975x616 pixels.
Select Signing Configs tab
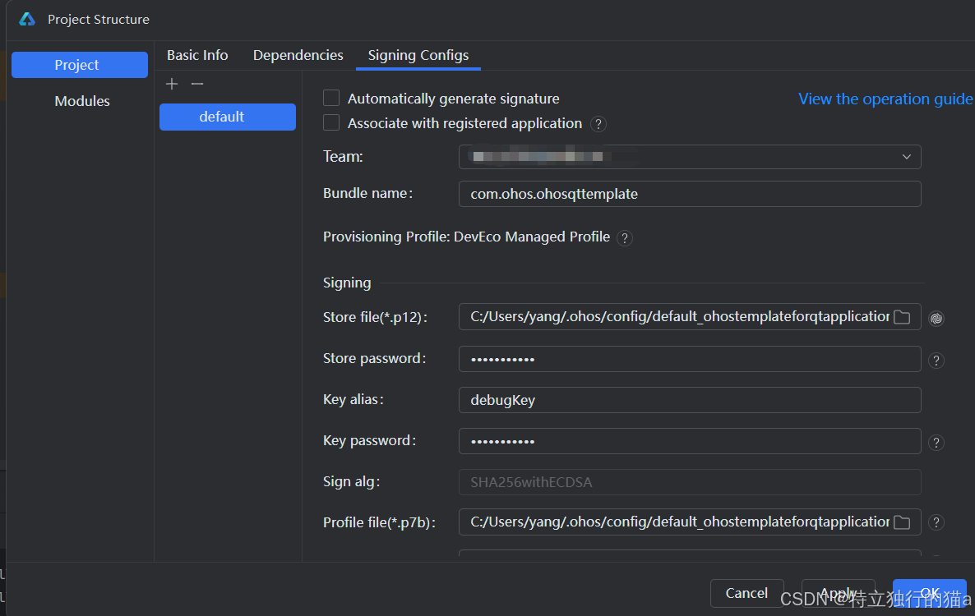(x=418, y=55)
